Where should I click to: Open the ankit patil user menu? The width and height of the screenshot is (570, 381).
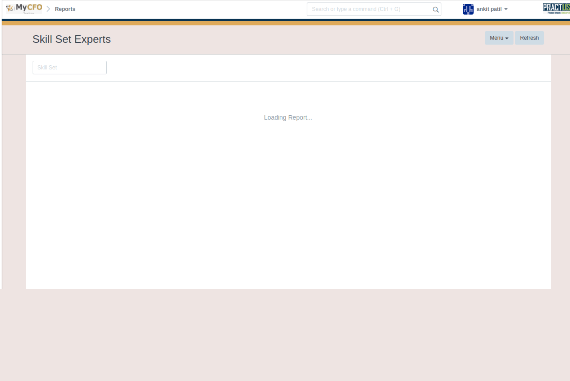pyautogui.click(x=489, y=9)
